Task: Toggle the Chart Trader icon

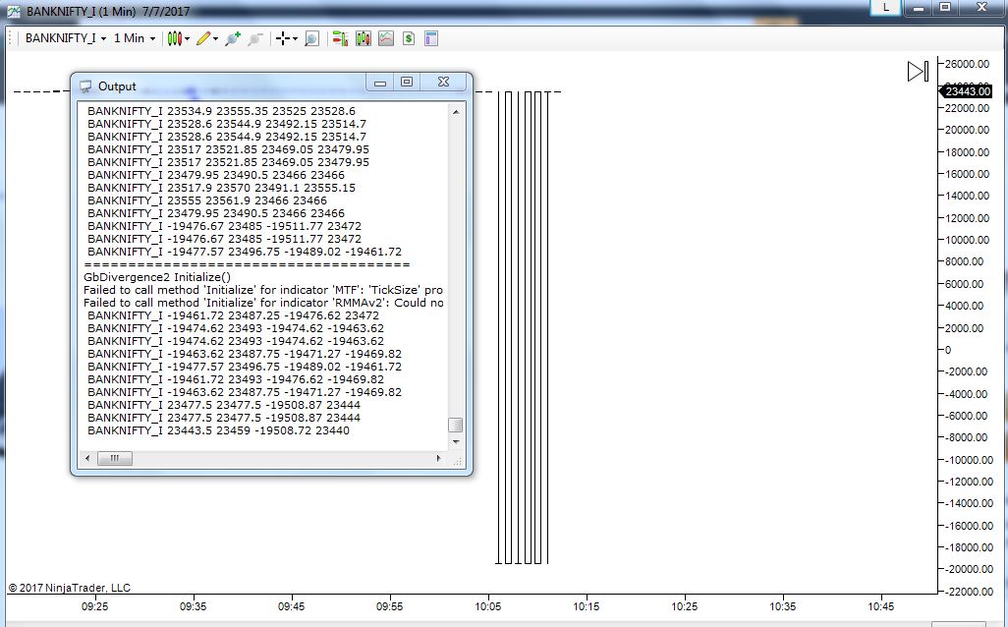Action: pos(340,38)
